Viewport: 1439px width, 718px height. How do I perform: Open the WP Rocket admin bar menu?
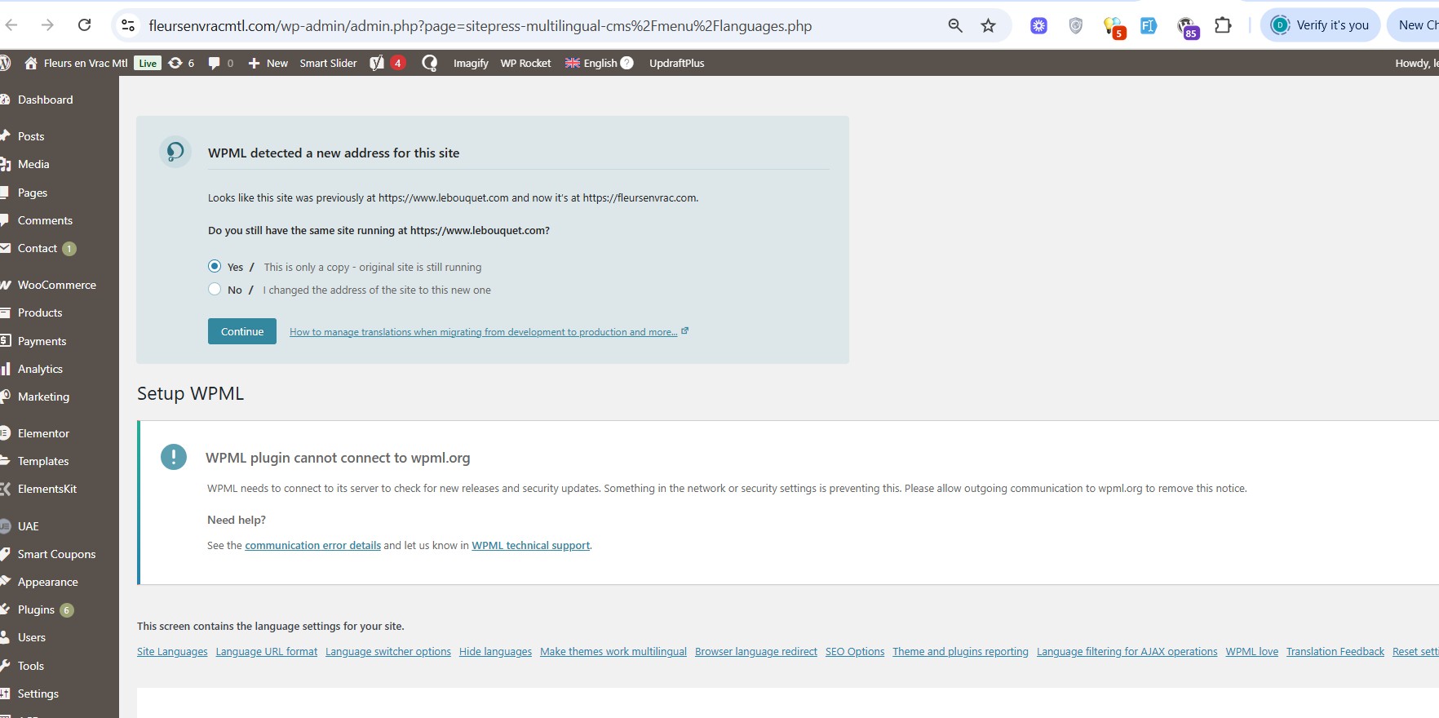click(x=525, y=63)
